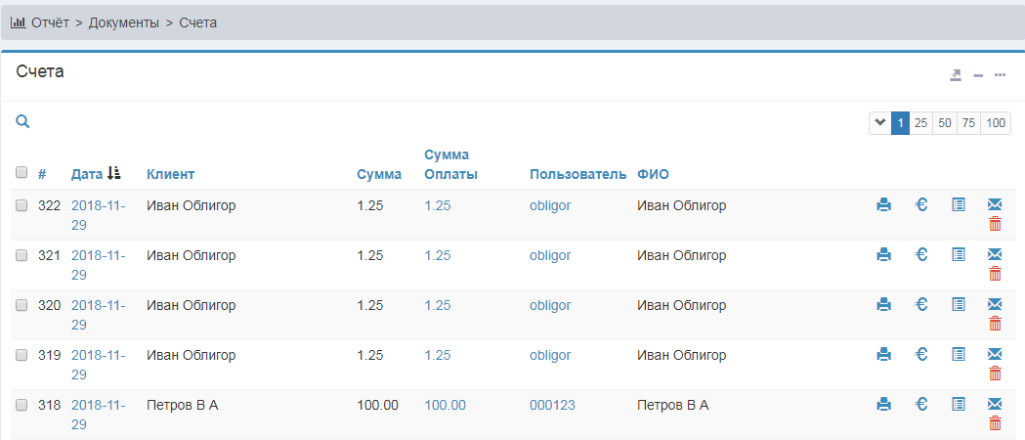Click the search magnifier icon
Screen dimensions: 1025x440
tap(22, 122)
